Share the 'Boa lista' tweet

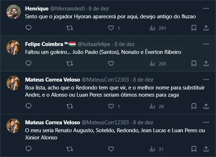pyautogui.click(x=206, y=106)
